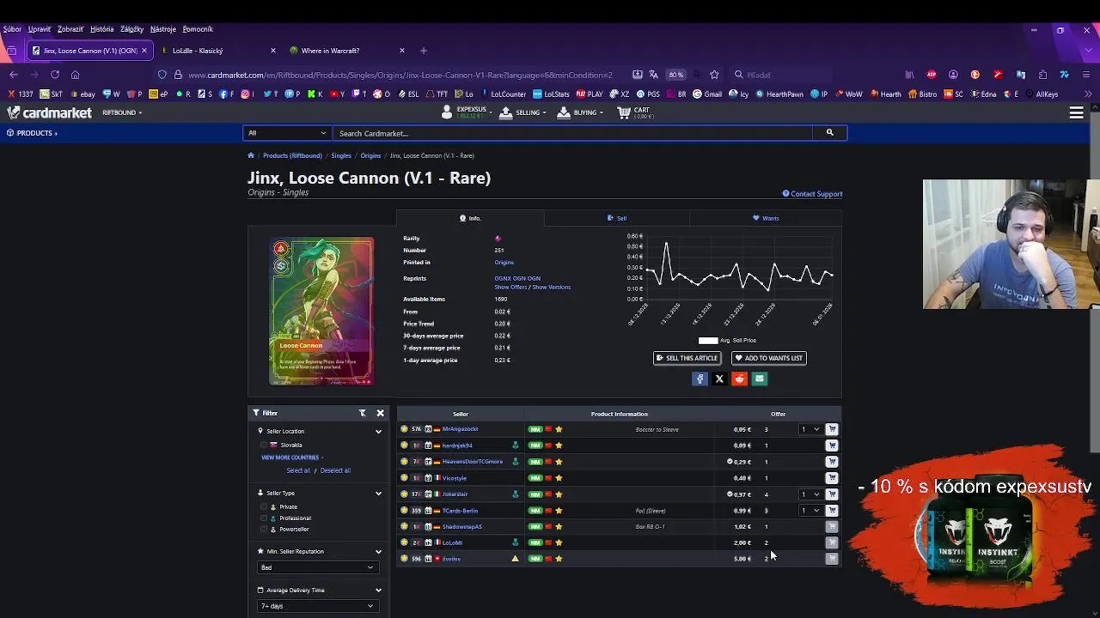The height and width of the screenshot is (618, 1100).
Task: Click the browser Home button
Action: (x=76, y=75)
